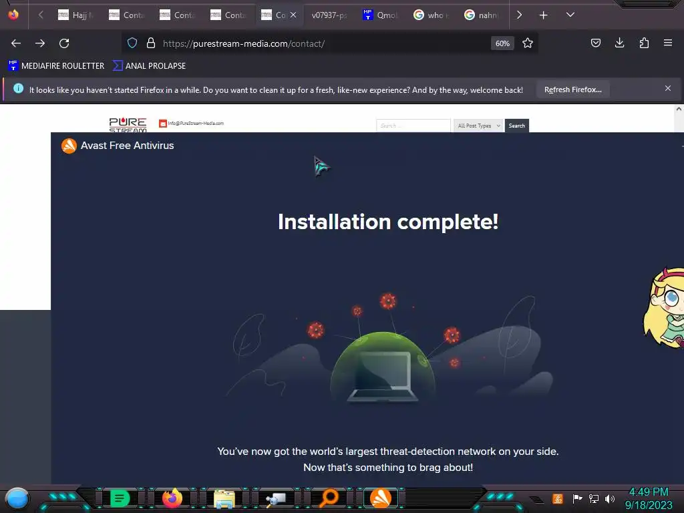Image resolution: width=684 pixels, height=513 pixels.
Task: Click the website search input field
Action: click(x=413, y=126)
